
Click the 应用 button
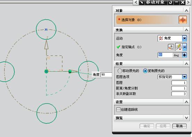click(163, 126)
